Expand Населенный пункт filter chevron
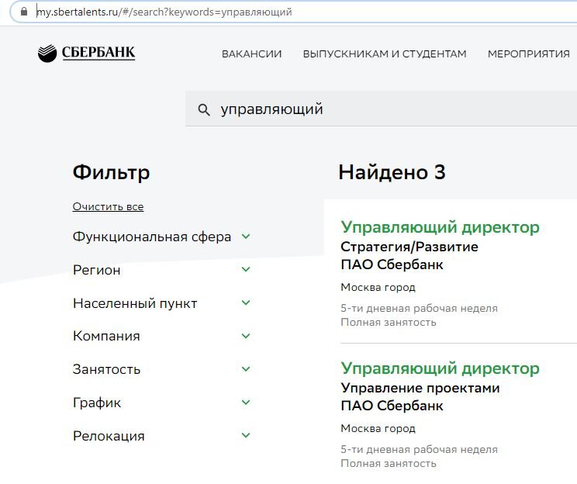577x484 pixels. click(x=246, y=303)
